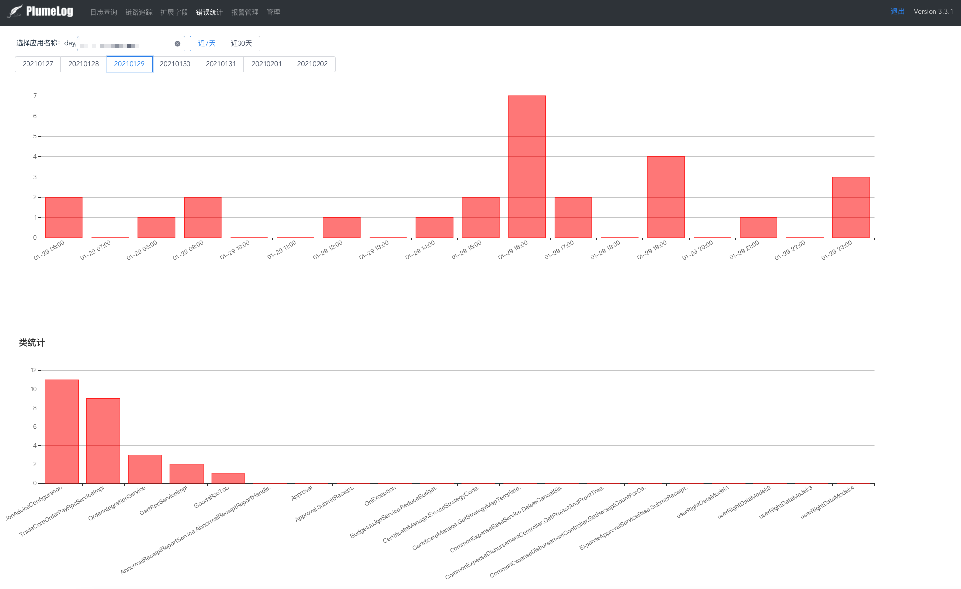Choose date 20210127
The width and height of the screenshot is (961, 589).
pyautogui.click(x=38, y=64)
